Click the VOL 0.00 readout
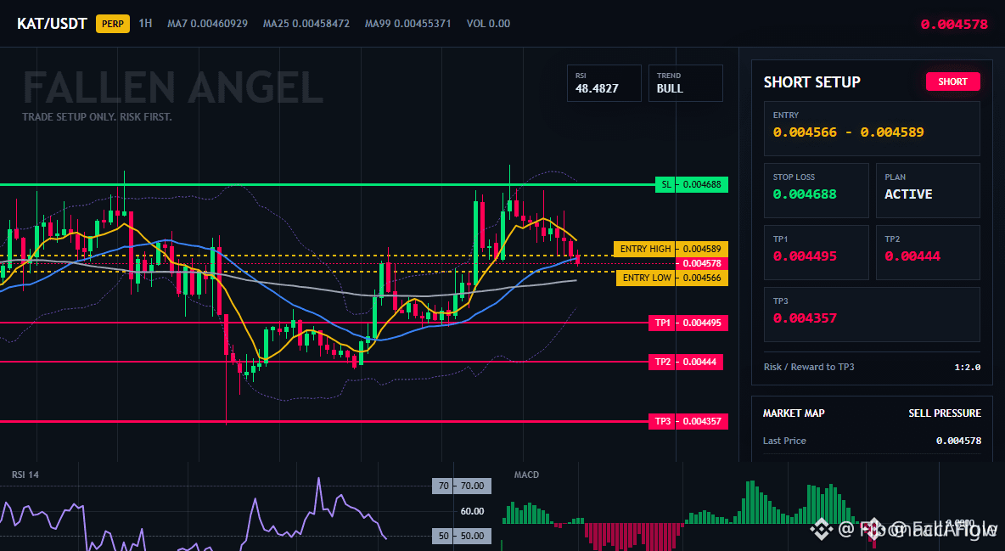The width and height of the screenshot is (1005, 551). [488, 24]
